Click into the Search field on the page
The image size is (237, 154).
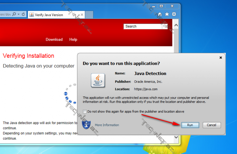(x=143, y=26)
